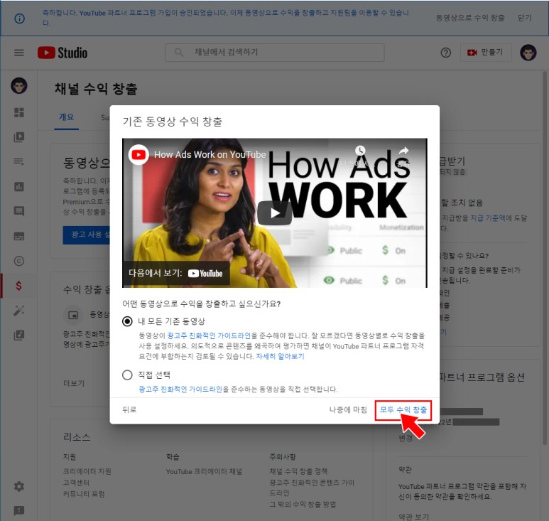The width and height of the screenshot is (549, 521).
Task: Switch to the '개요' tab
Action: pyautogui.click(x=66, y=117)
